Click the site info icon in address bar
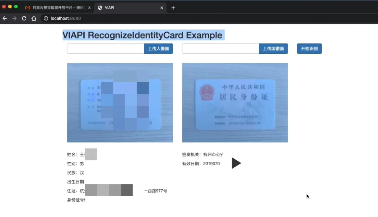Viewport: 378px width, 217px height. 46,18
